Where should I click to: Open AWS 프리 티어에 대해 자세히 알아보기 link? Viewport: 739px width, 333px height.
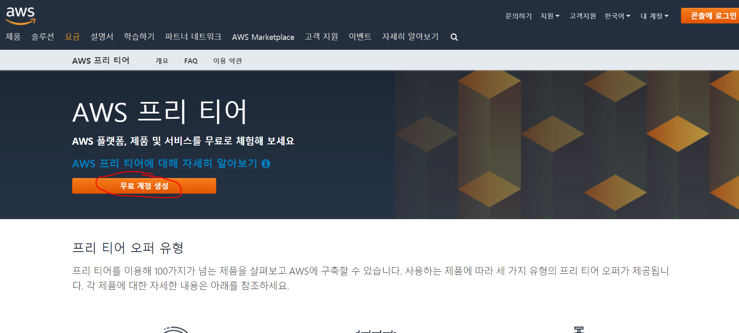point(165,164)
